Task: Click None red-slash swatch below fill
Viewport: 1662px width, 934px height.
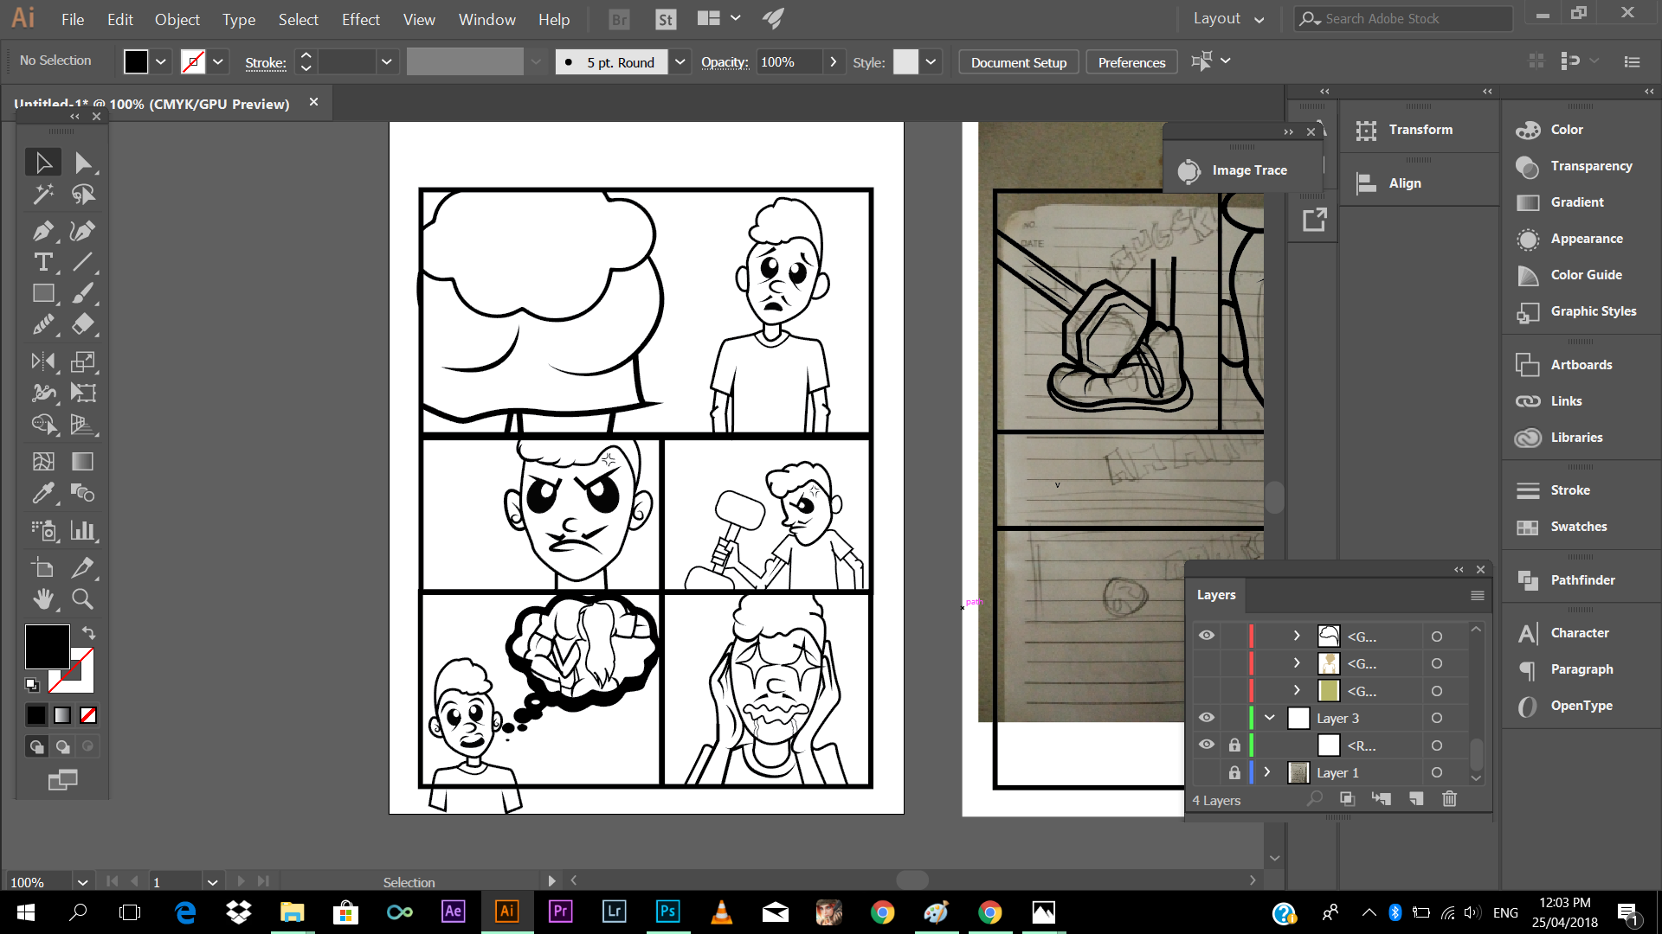Action: coord(88,715)
